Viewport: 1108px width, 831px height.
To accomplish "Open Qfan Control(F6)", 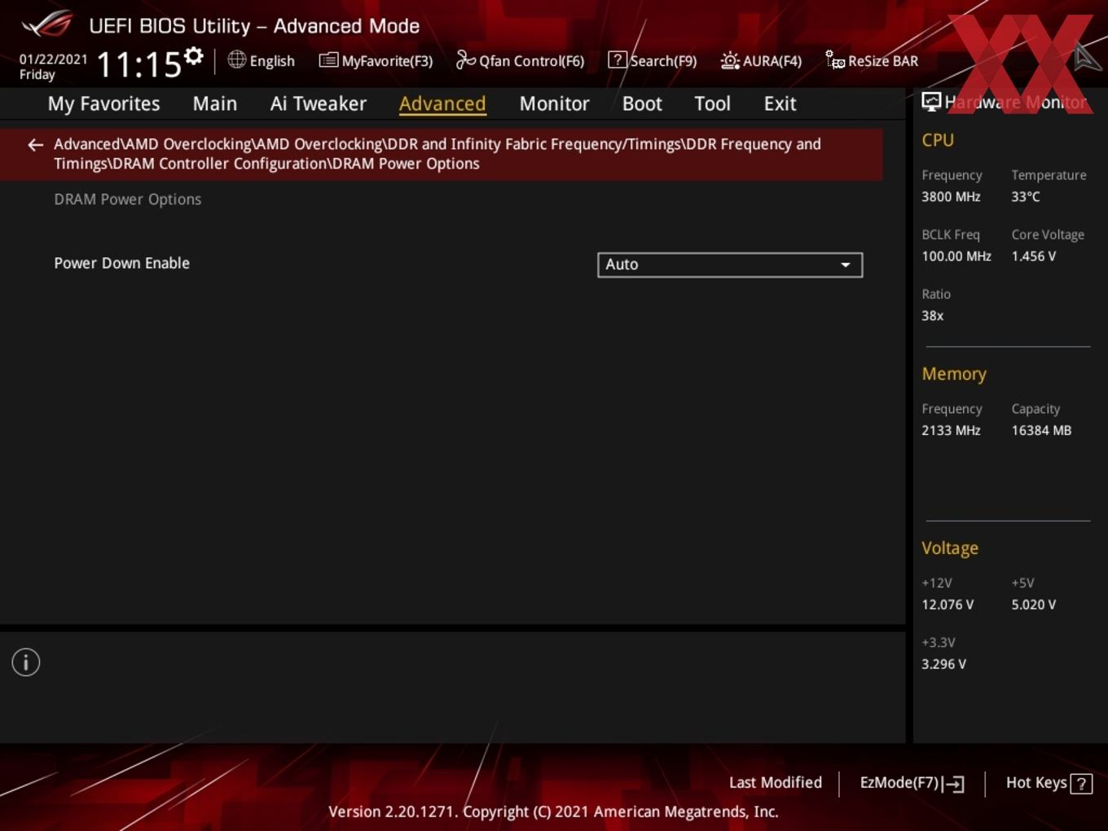I will point(520,60).
